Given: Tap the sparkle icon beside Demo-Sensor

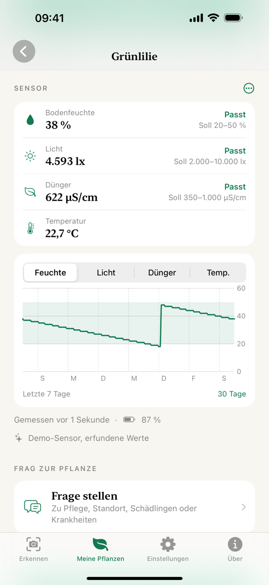Looking at the screenshot, I should click(x=18, y=438).
